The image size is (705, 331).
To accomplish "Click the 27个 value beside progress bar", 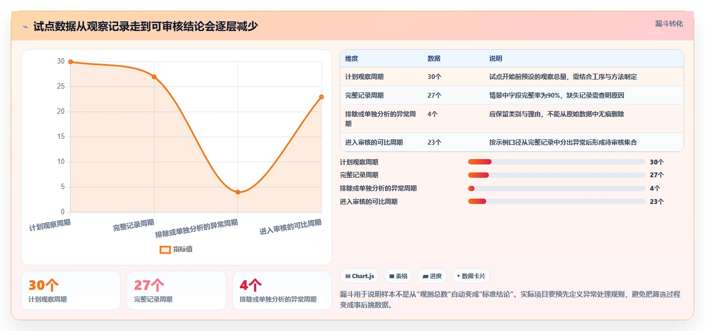I will click(x=657, y=175).
